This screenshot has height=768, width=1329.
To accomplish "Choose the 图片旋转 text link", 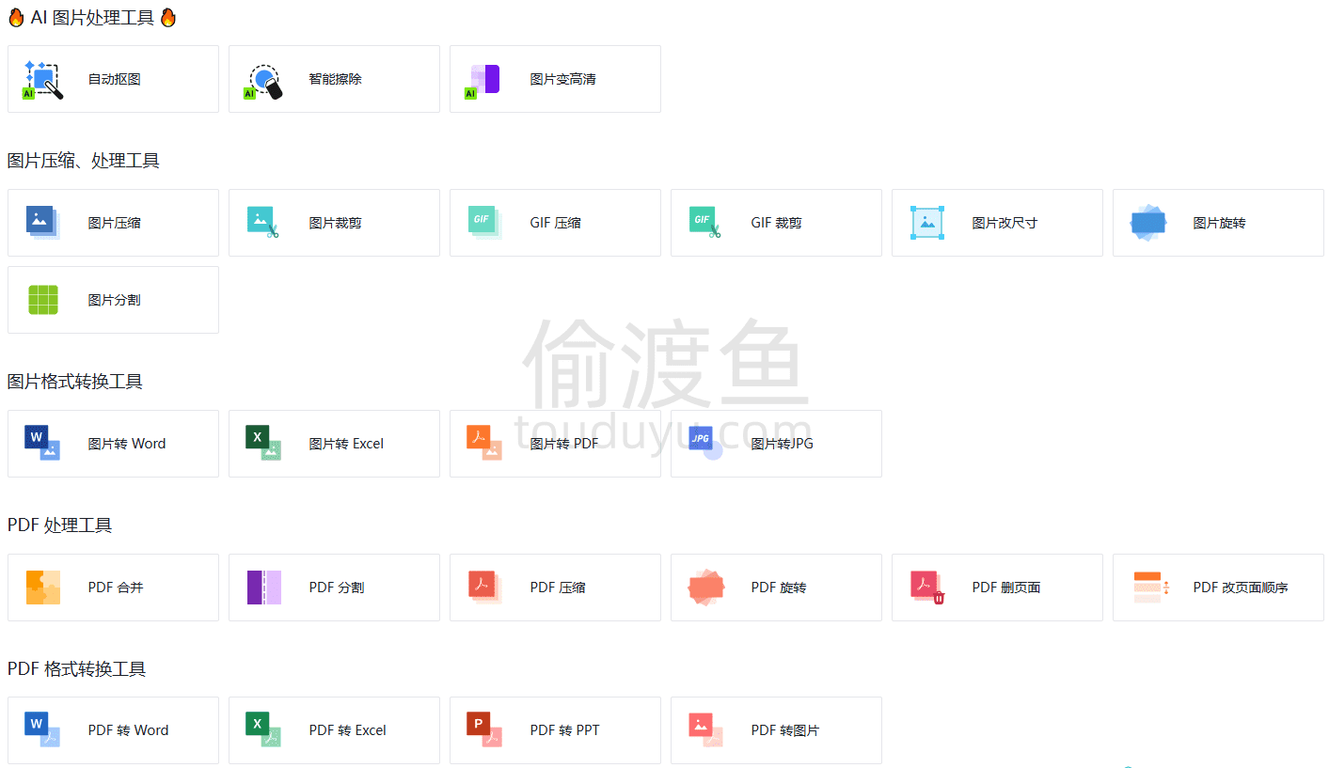I will [x=1220, y=224].
